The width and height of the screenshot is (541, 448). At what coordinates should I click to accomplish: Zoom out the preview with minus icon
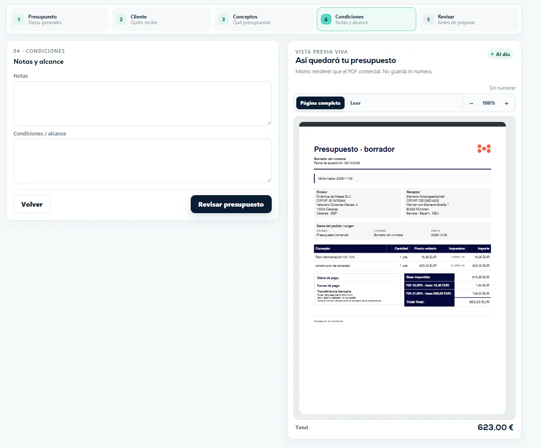coord(471,103)
